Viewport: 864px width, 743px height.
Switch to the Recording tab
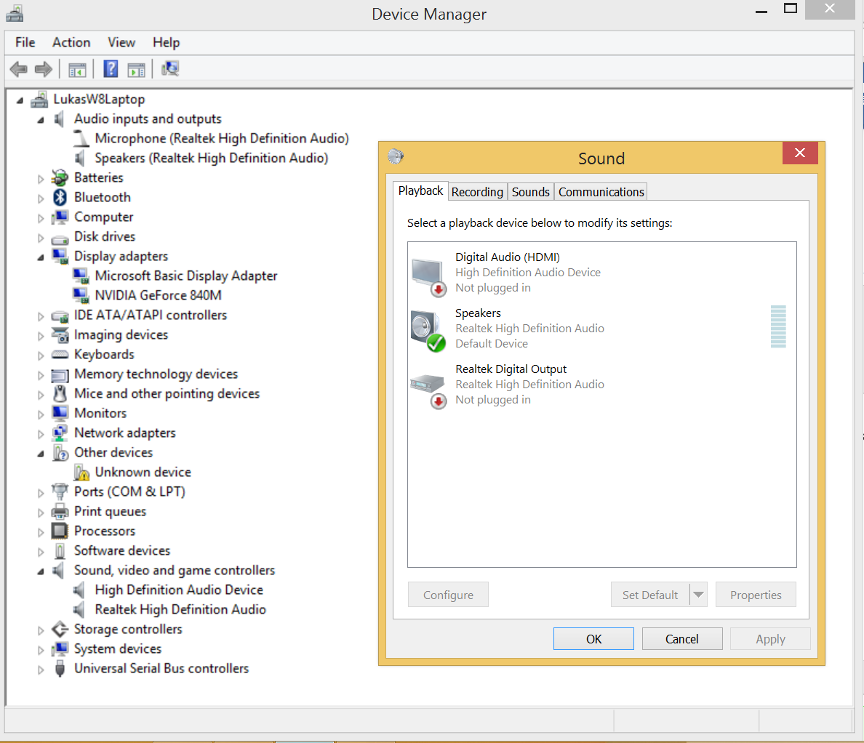pos(477,192)
